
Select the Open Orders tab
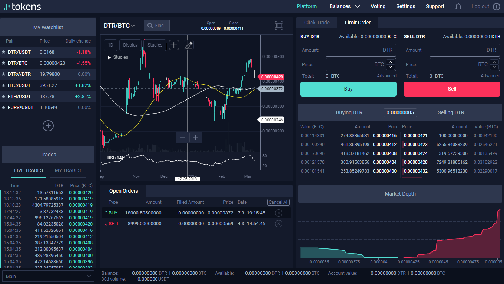(123, 191)
